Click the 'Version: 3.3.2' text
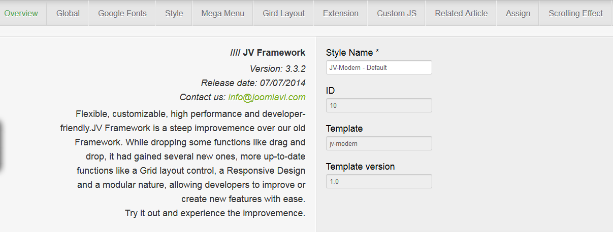The height and width of the screenshot is (237, 613). pos(278,69)
